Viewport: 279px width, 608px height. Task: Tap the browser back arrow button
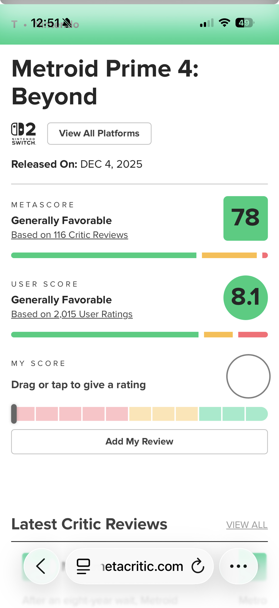(41, 566)
